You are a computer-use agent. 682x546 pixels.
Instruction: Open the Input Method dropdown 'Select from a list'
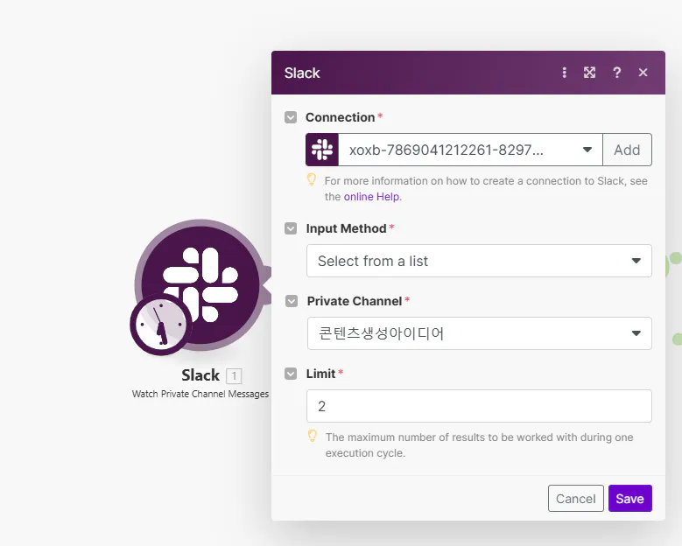pos(479,261)
